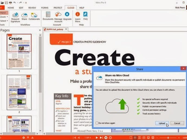Select the CLOUD ribbon tab
The width and height of the screenshot is (187, 140).
tap(71, 8)
